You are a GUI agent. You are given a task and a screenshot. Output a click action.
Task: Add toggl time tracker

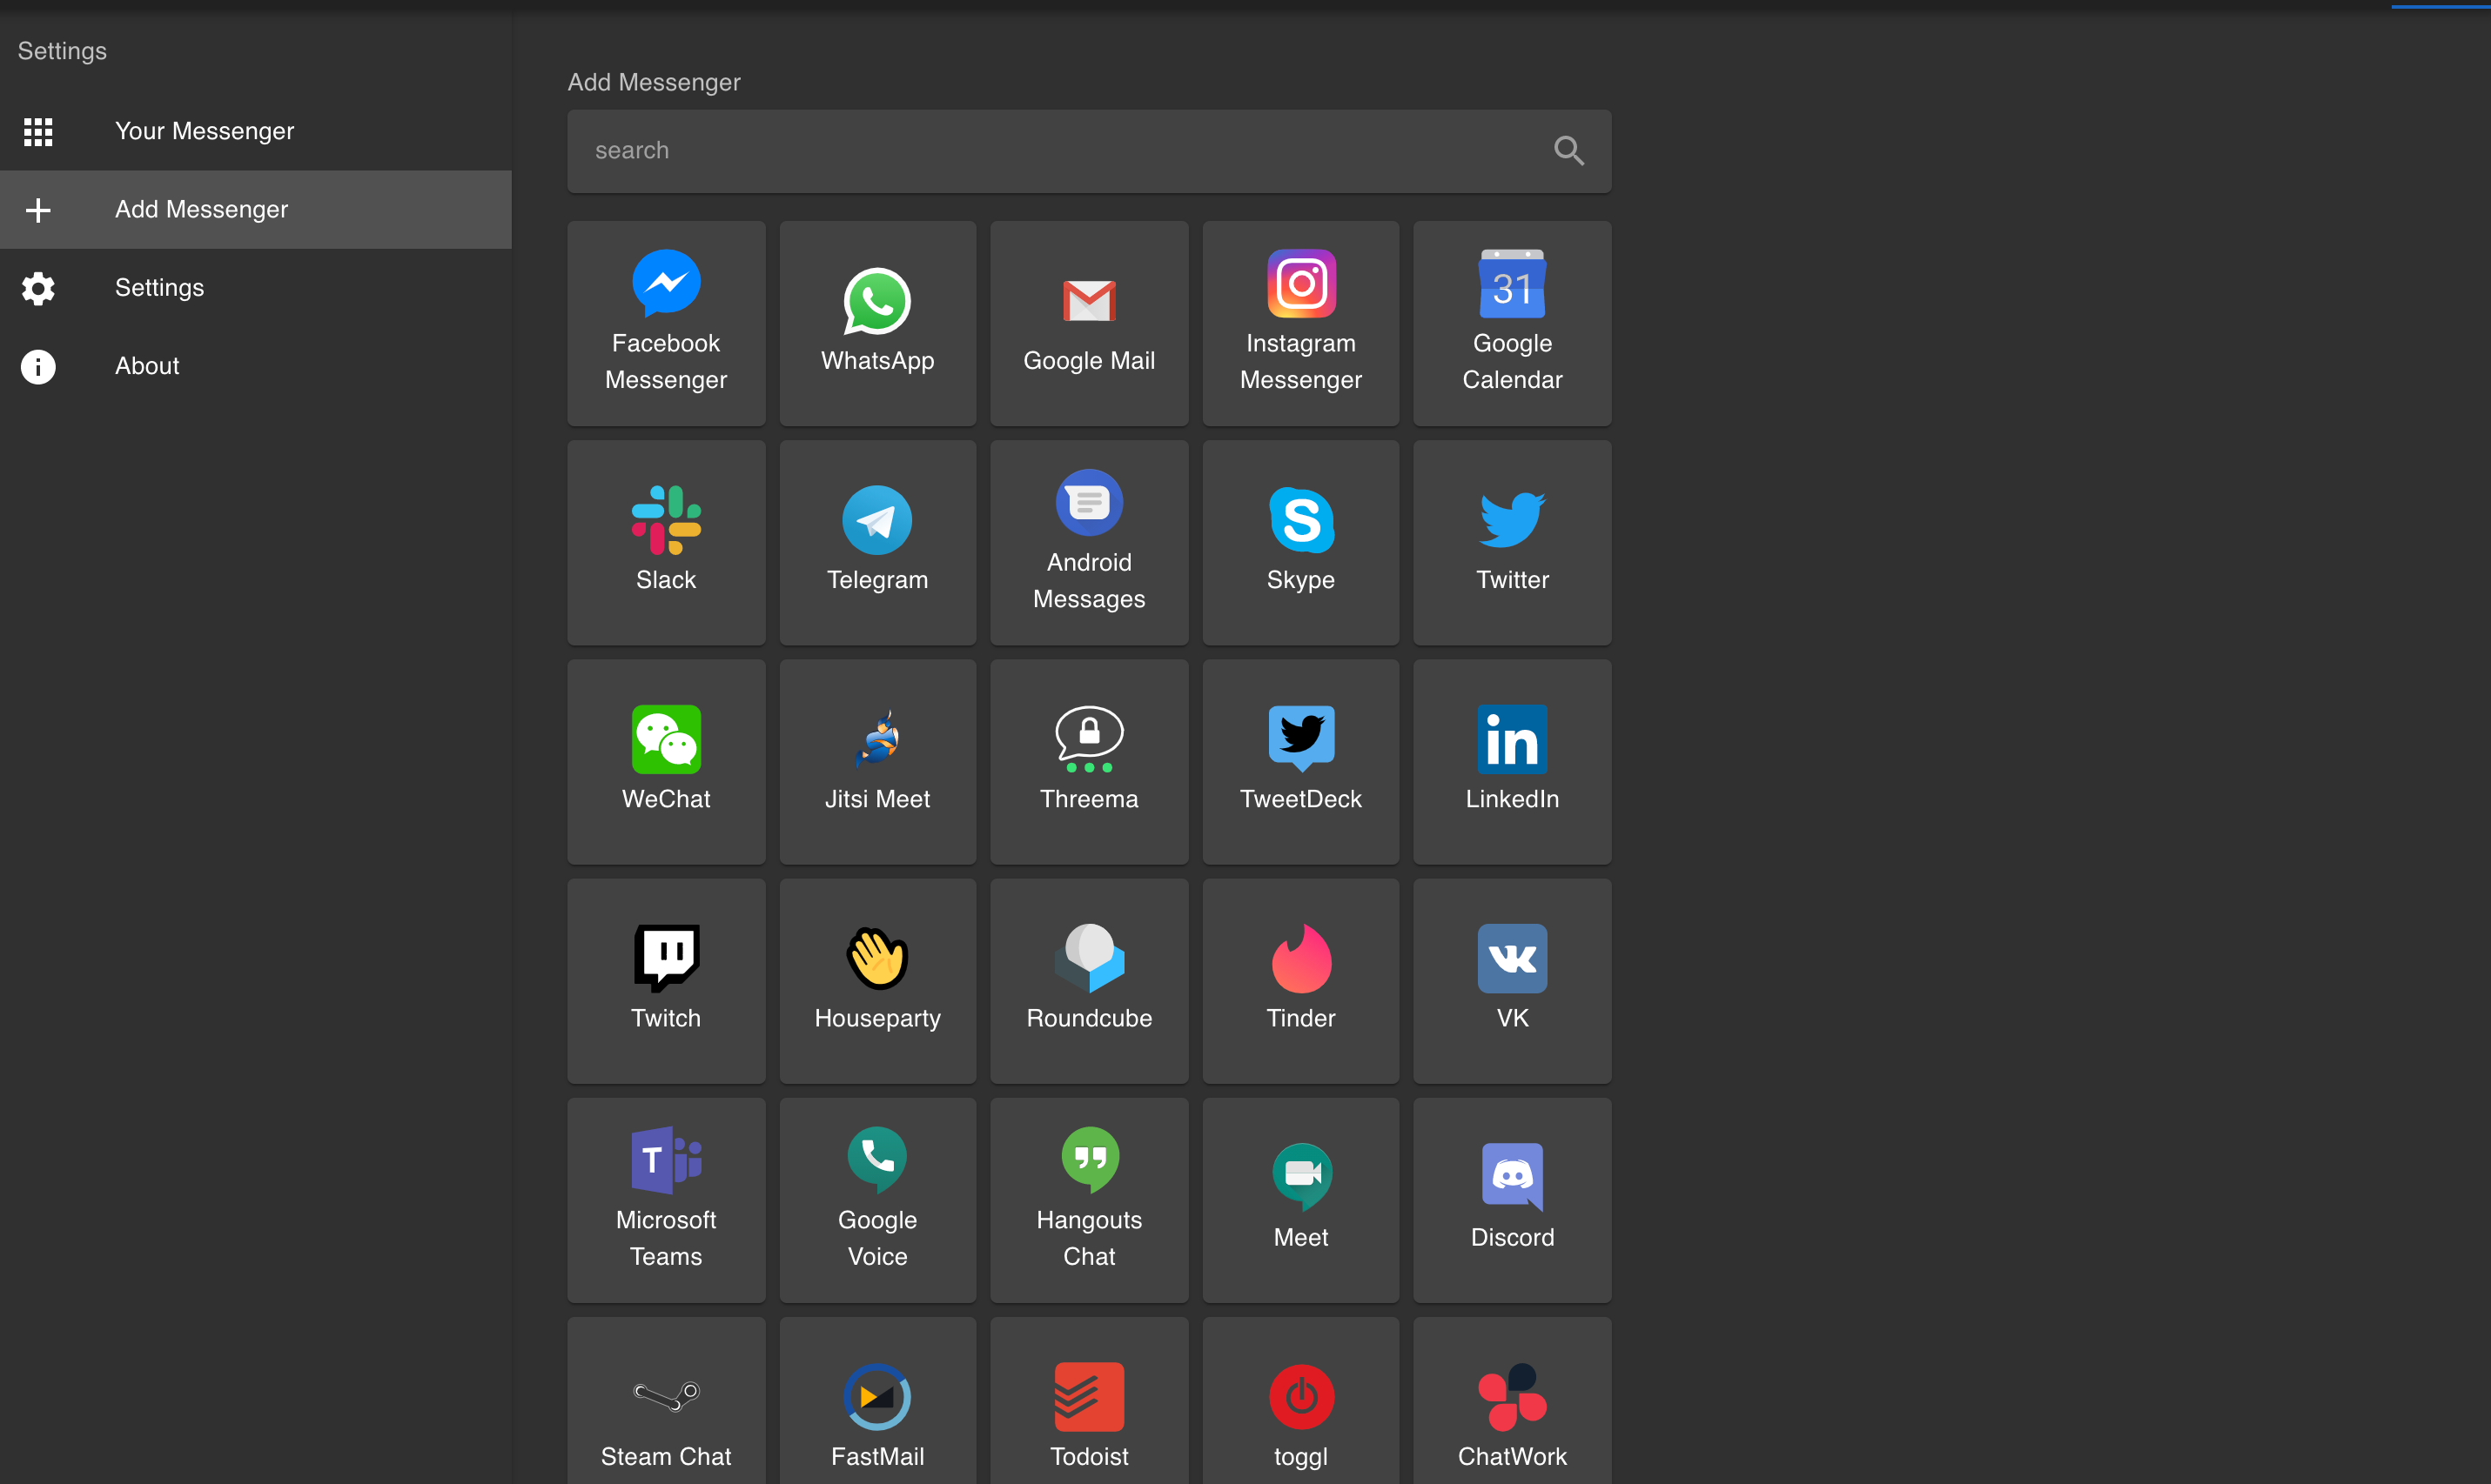tap(1300, 1401)
